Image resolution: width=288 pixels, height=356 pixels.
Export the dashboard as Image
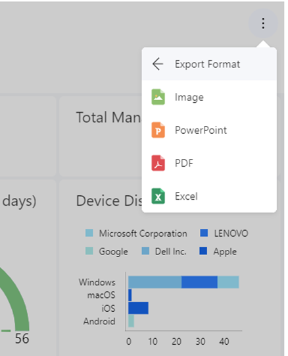point(209,97)
